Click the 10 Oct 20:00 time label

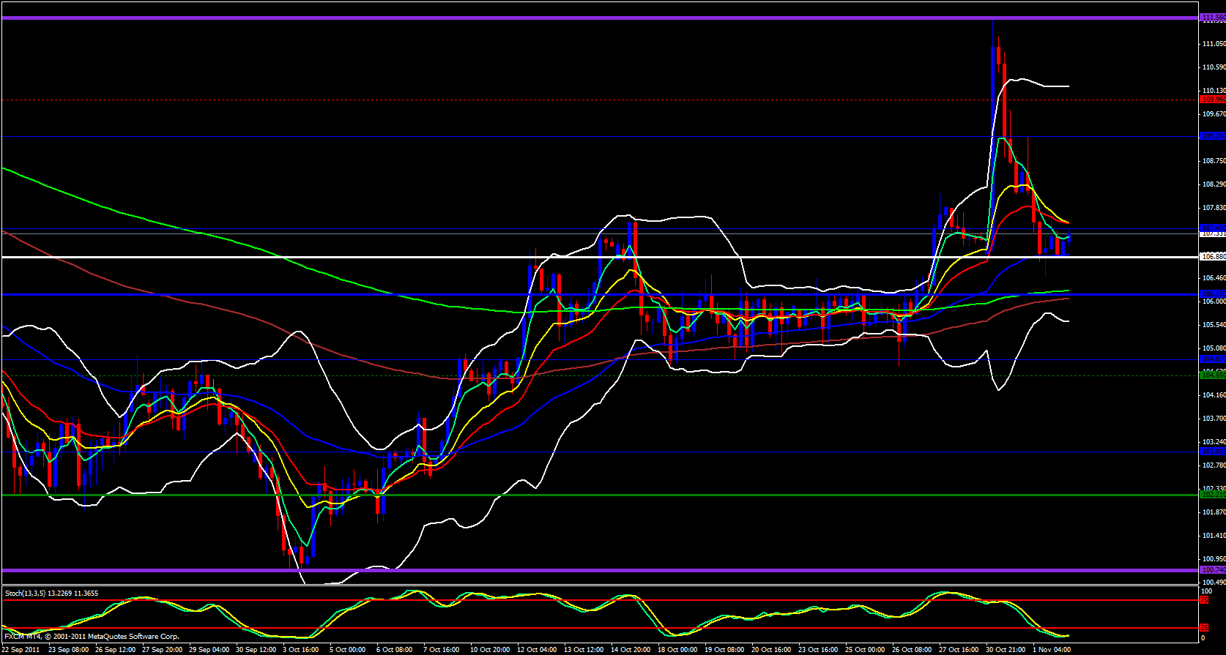[x=490, y=650]
